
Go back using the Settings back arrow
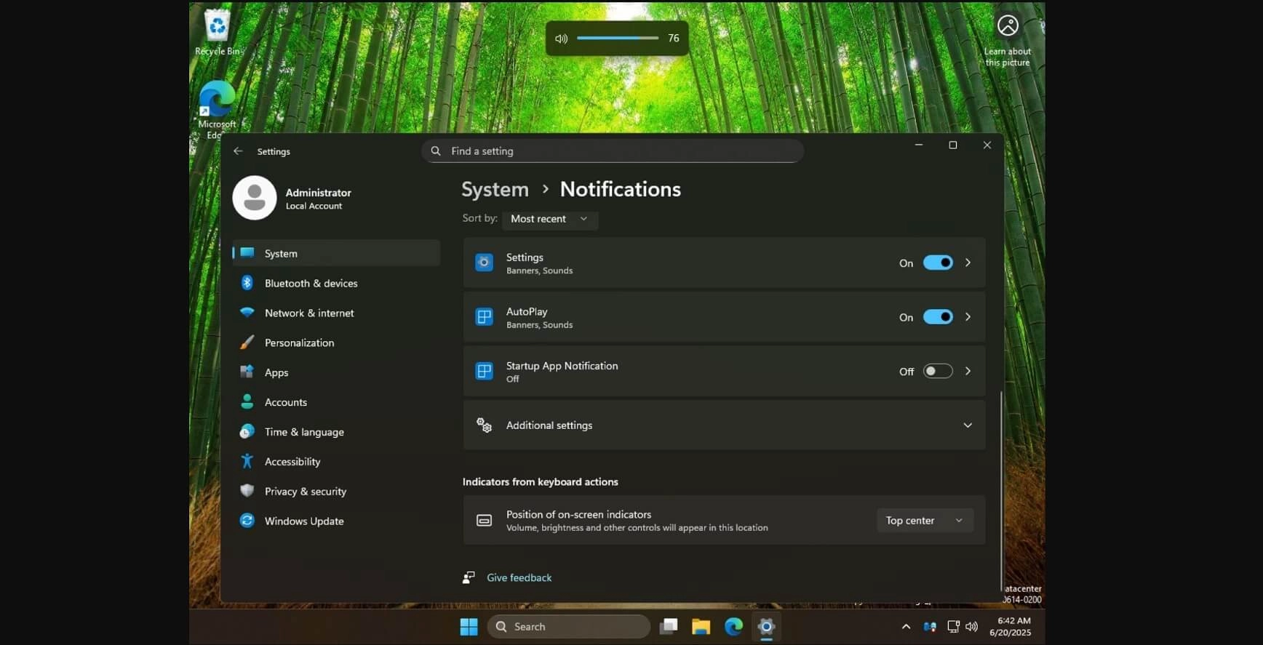pos(238,151)
